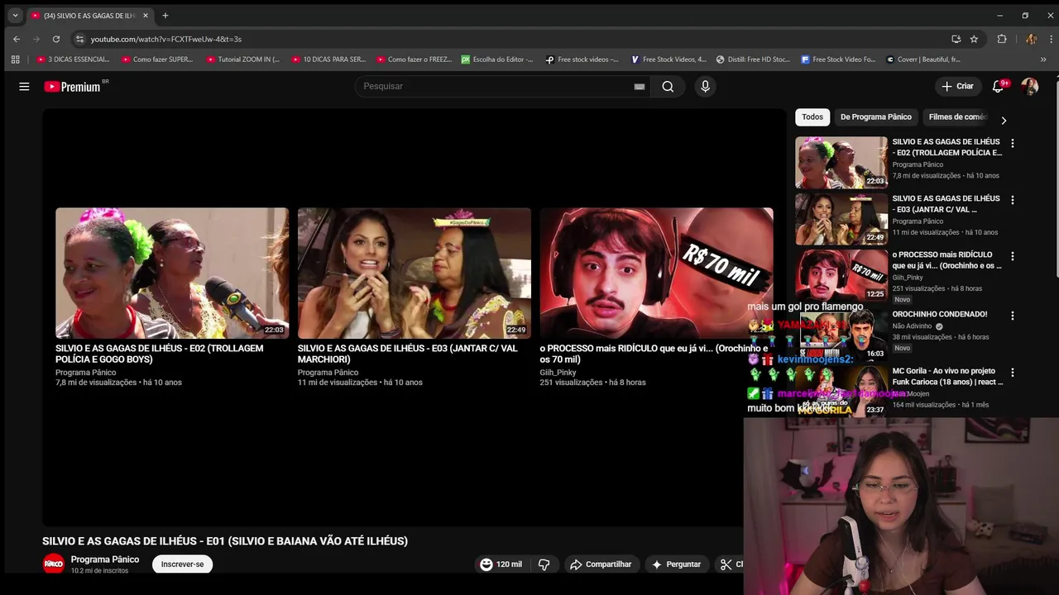
Task: Open the install/cast icon in address bar
Action: (x=956, y=39)
